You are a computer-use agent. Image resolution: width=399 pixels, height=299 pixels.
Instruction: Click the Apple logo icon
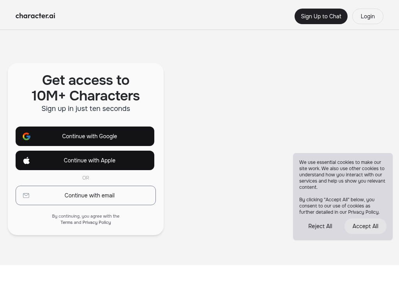[x=26, y=160]
